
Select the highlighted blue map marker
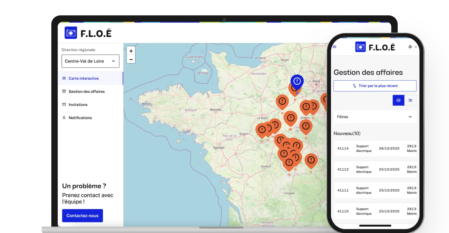click(297, 82)
